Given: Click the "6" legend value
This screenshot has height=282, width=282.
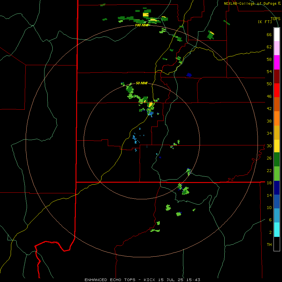Looking at the screenshot, I should tap(270, 220).
